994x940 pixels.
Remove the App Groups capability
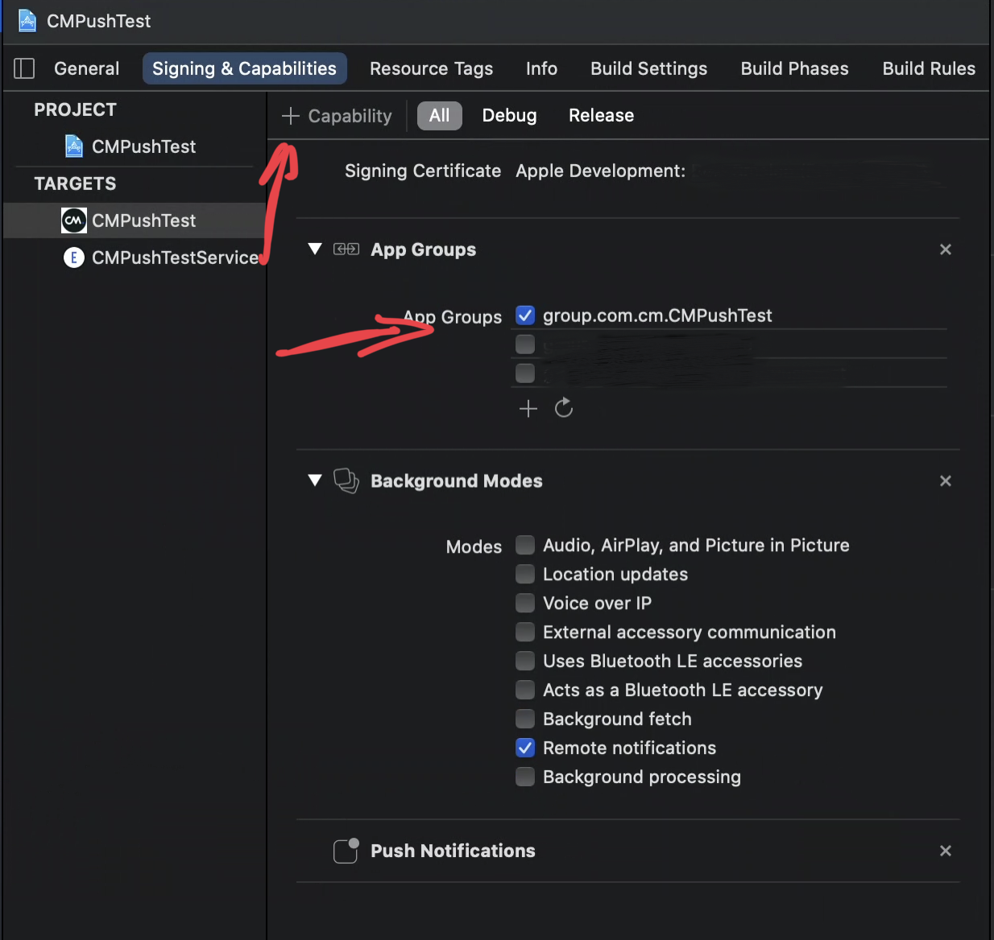pos(946,249)
